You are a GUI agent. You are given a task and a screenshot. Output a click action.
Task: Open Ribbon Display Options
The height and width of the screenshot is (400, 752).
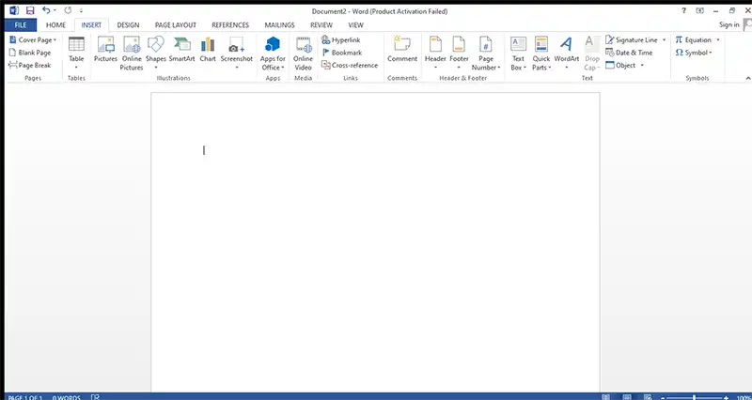click(699, 10)
